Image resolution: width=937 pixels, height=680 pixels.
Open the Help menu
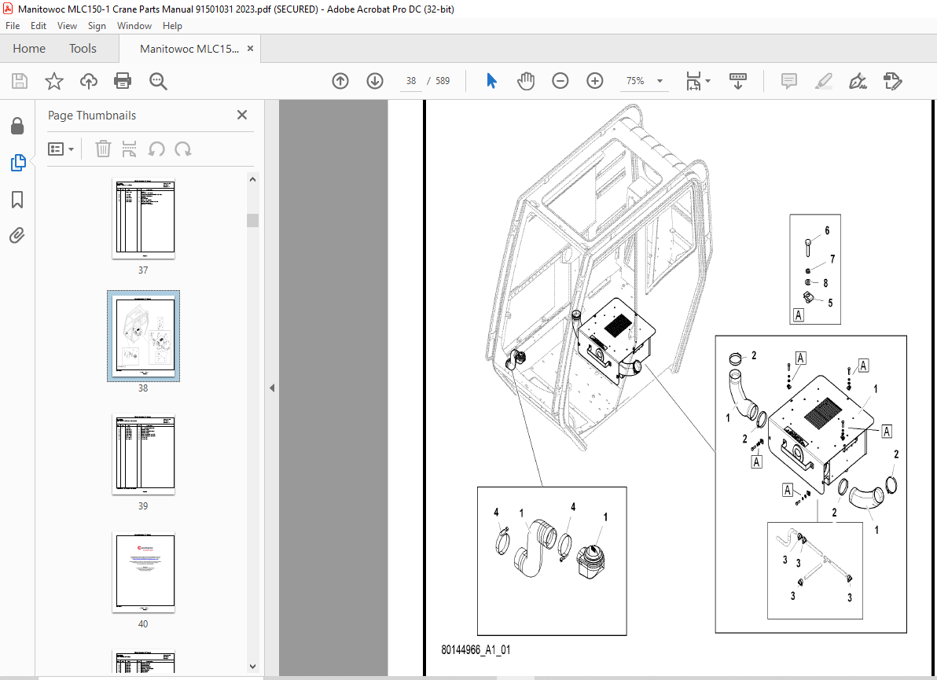tap(172, 26)
